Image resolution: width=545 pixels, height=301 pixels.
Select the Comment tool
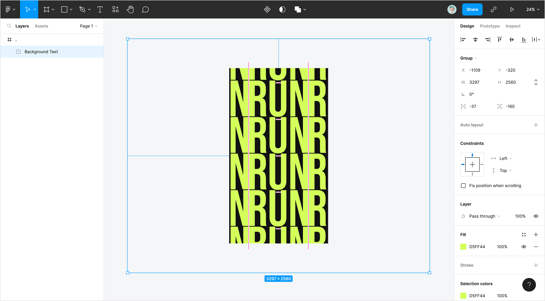pyautogui.click(x=145, y=9)
